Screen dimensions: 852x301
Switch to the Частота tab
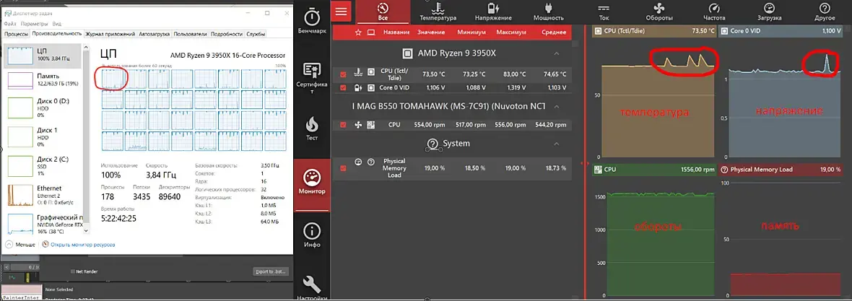[x=714, y=12]
